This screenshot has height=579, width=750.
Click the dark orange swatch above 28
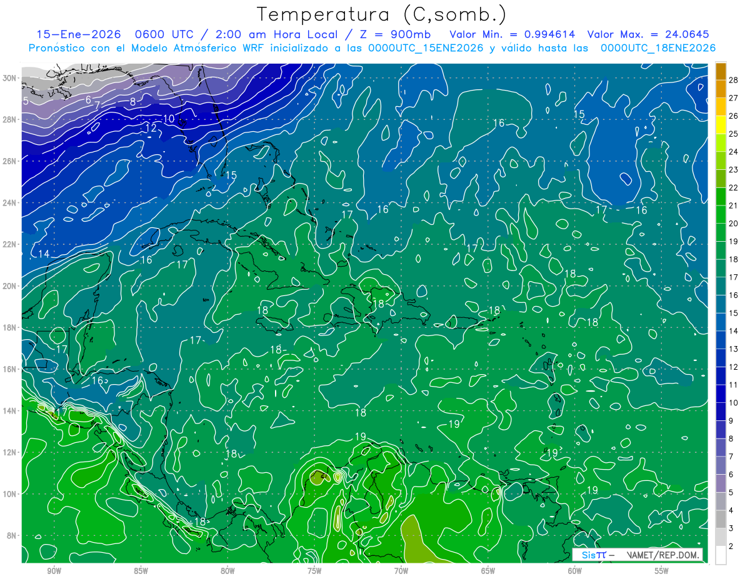point(721,71)
